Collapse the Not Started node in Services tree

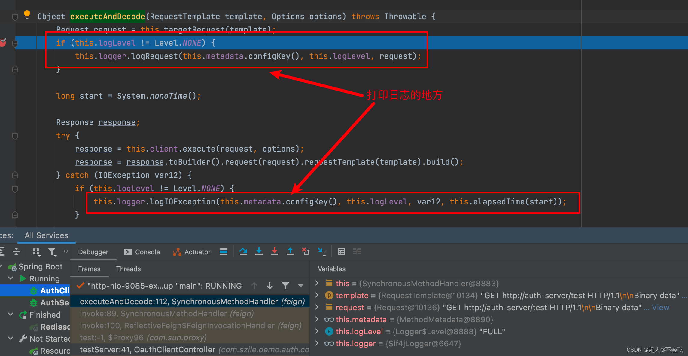pyautogui.click(x=11, y=338)
